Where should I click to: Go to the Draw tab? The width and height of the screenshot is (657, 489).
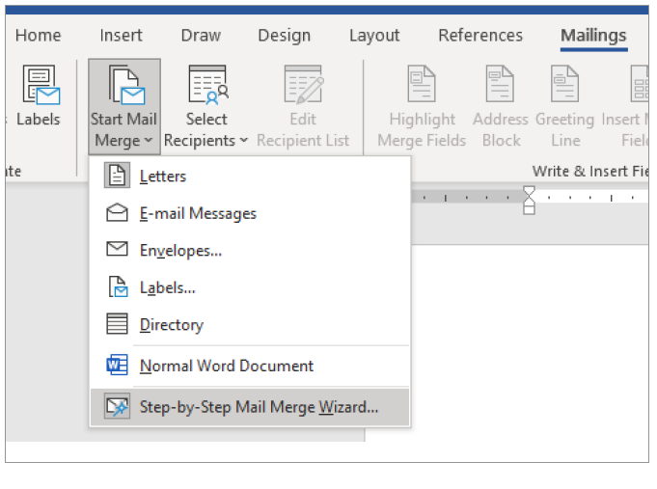click(x=201, y=36)
